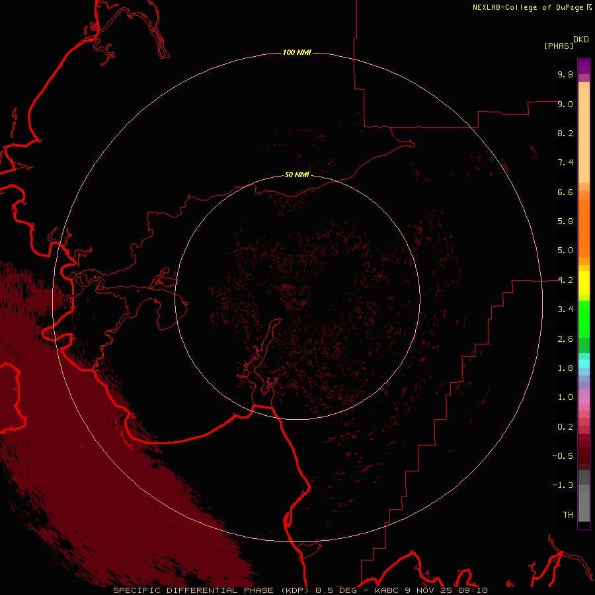Click the 0.2 scale value
The image size is (595, 595).
pos(565,427)
